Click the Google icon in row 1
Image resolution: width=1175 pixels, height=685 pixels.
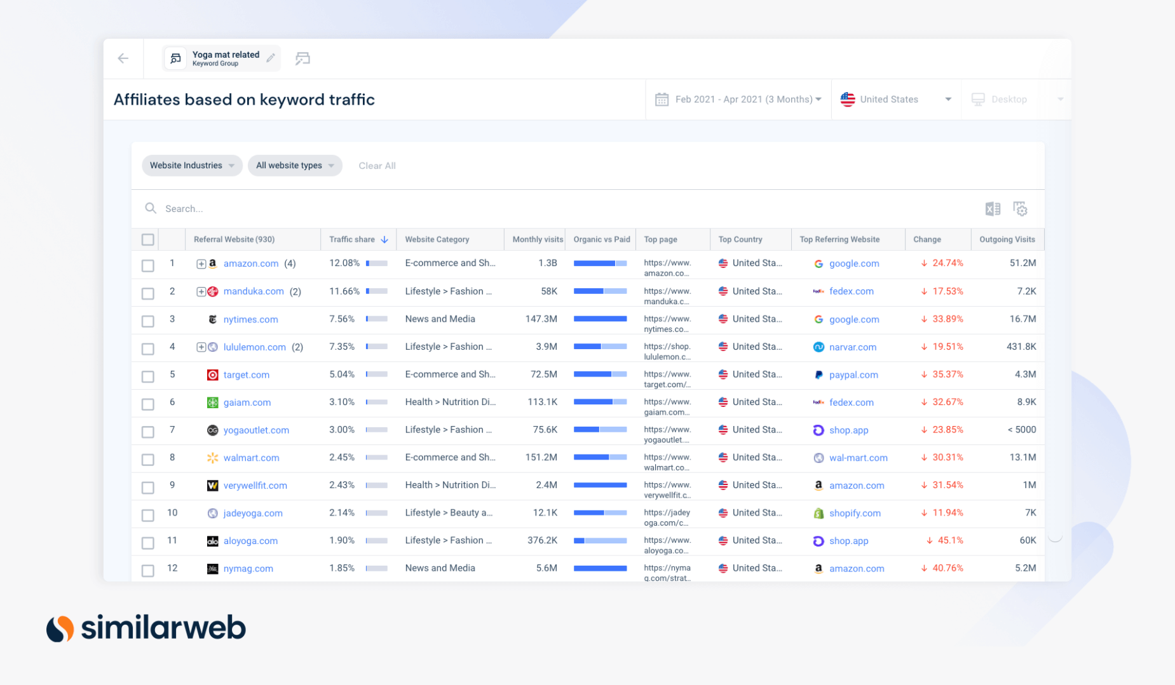(818, 263)
